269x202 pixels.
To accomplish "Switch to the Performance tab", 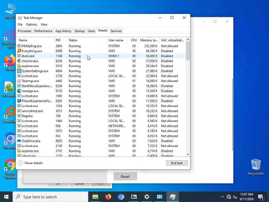I will click(x=43, y=31).
